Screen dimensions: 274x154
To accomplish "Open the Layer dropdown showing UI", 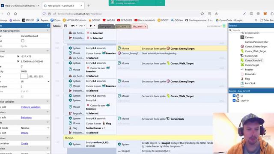I will 35,81.
